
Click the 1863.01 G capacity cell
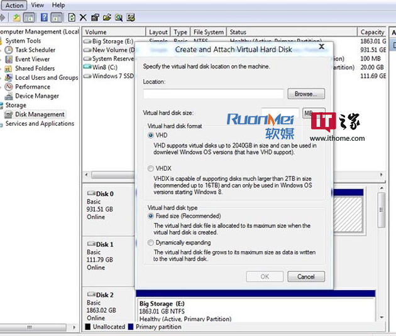click(373, 41)
